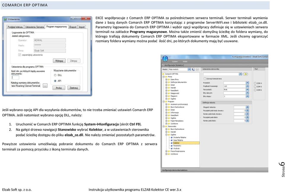
Task: Click the Comarch OPTIMA root folder in the tree
Action: click(x=170, y=74)
